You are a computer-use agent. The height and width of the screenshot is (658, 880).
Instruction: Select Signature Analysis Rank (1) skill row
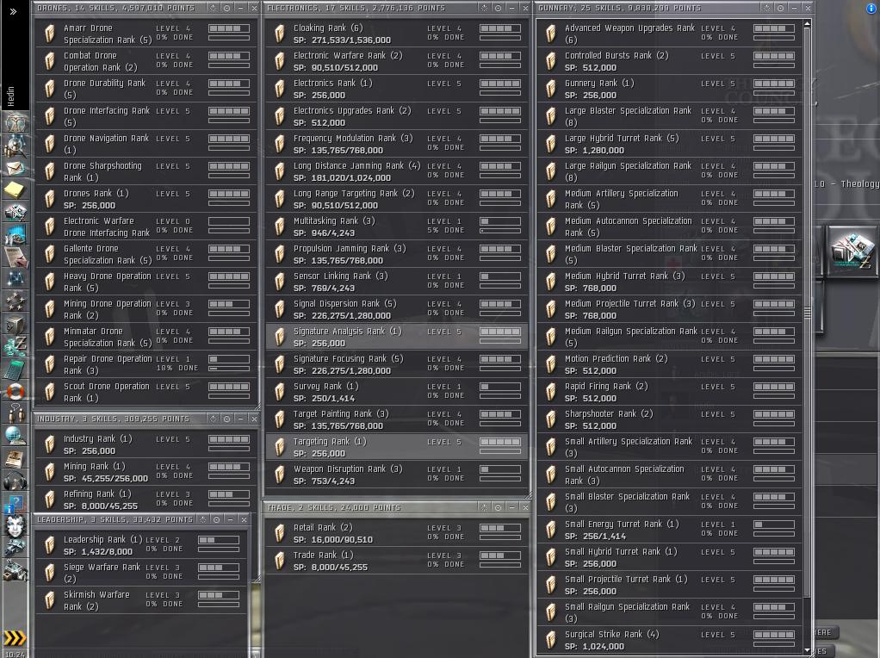pyautogui.click(x=396, y=337)
